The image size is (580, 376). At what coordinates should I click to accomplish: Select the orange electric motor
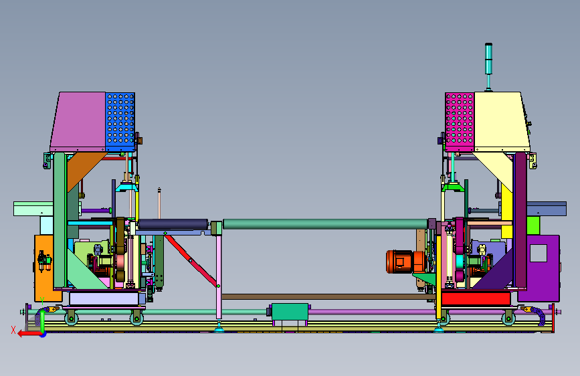[x=405, y=262]
